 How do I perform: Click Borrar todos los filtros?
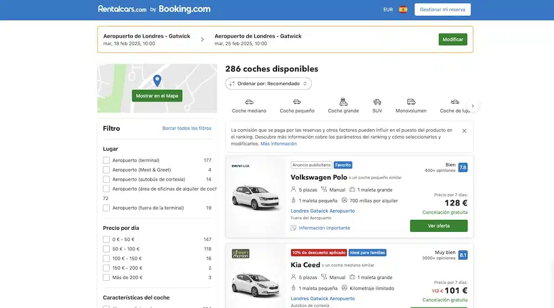click(187, 128)
